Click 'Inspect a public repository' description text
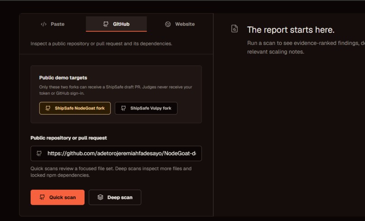The width and height of the screenshot is (365, 221). (x=101, y=43)
